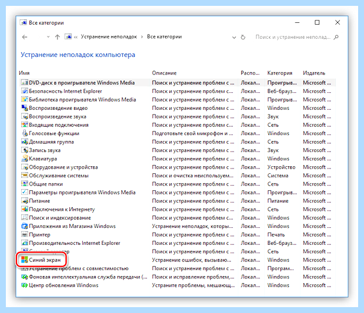The width and height of the screenshot is (364, 313).
Task: Click the Фоновая интеллектуальная служба передачи icon
Action: coord(25,277)
